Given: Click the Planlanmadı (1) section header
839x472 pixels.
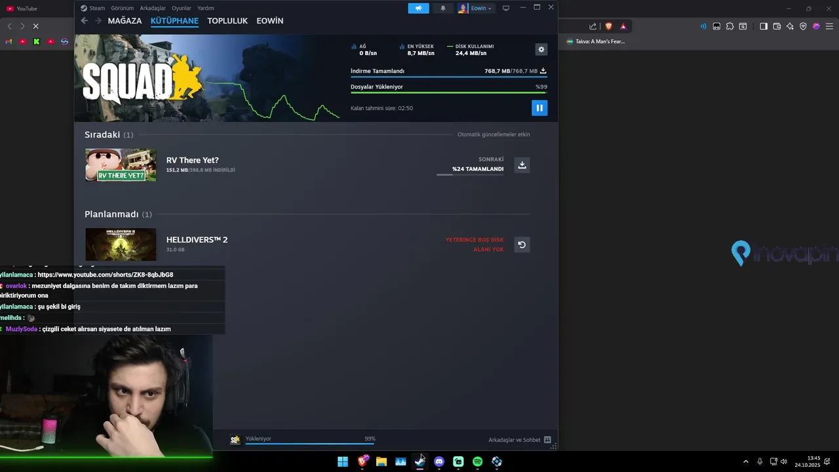Looking at the screenshot, I should (x=118, y=214).
